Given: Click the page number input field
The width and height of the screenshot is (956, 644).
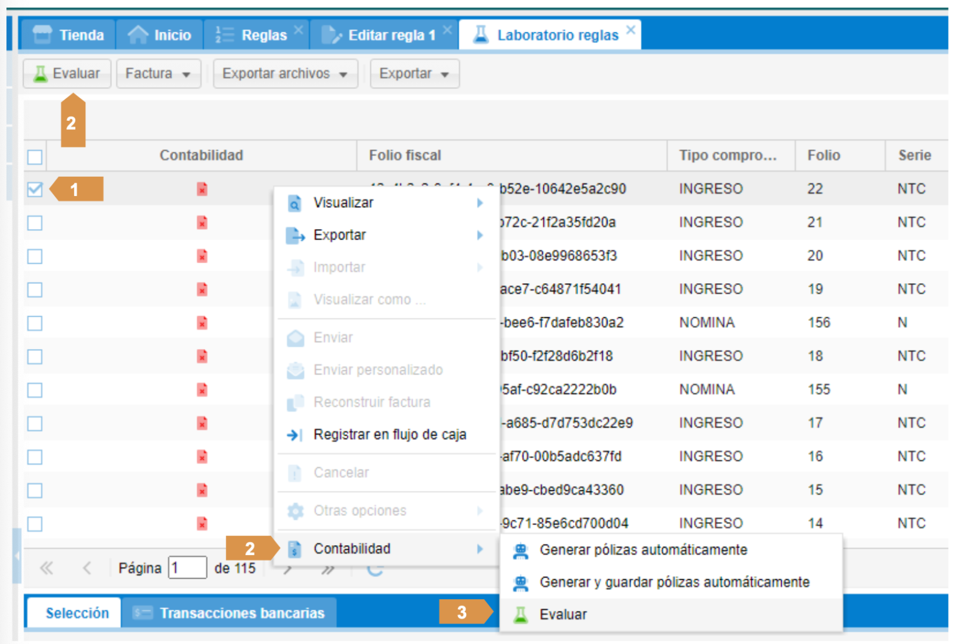Looking at the screenshot, I should click(187, 568).
